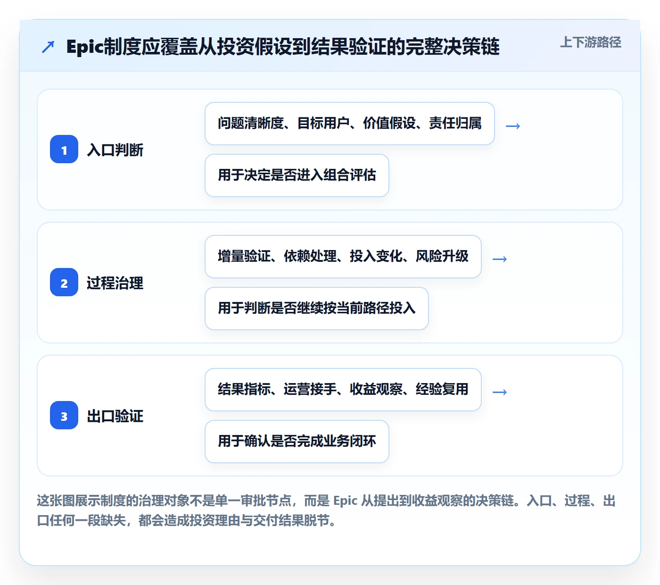This screenshot has width=660, height=585.
Task: Click the 上下游路径 label in the header
Action: pos(591,42)
